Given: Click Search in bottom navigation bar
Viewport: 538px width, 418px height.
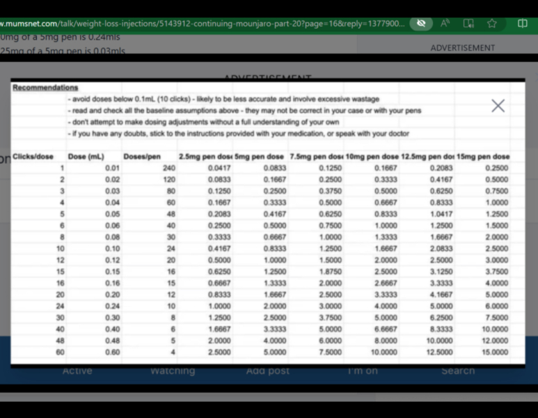Looking at the screenshot, I should coord(458,371).
